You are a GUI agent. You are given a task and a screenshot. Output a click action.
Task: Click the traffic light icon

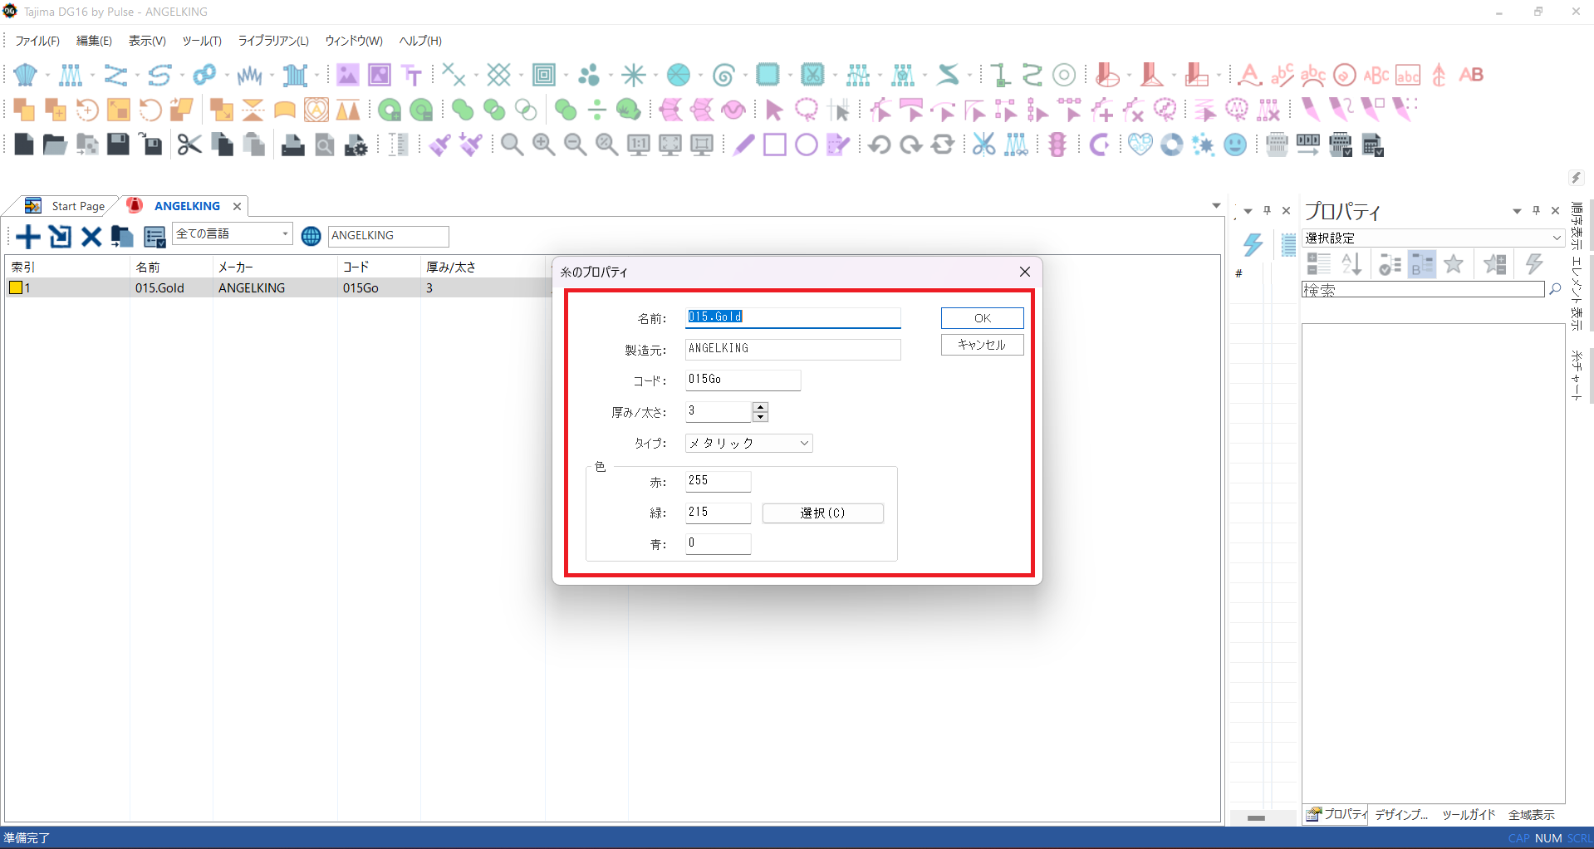coord(1057,145)
